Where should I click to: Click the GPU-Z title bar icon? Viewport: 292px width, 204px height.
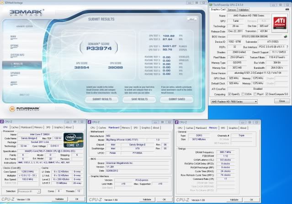pos(211,5)
